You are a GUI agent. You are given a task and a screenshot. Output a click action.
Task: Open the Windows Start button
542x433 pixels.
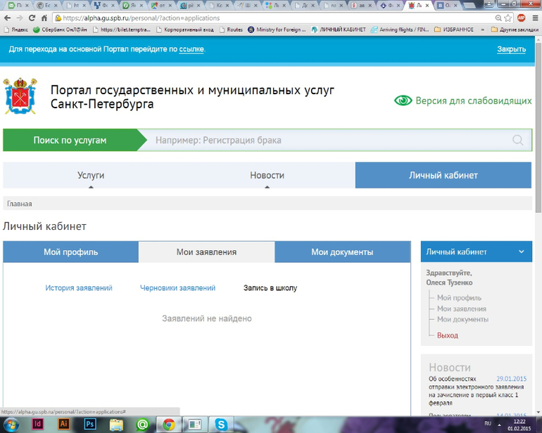pyautogui.click(x=11, y=425)
